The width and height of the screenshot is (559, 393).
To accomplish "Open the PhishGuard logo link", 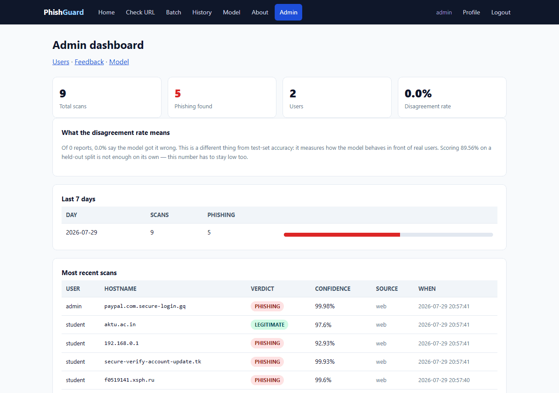I will [x=64, y=12].
